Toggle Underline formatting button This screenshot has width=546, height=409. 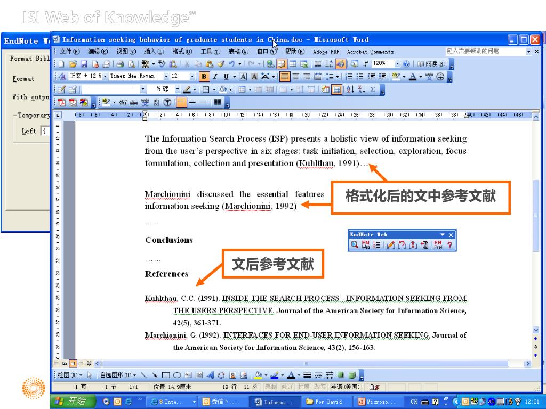click(x=226, y=77)
